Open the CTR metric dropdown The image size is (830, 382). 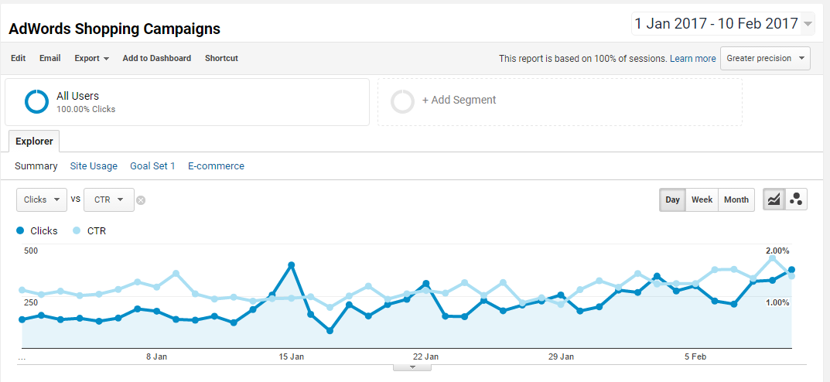pos(109,200)
